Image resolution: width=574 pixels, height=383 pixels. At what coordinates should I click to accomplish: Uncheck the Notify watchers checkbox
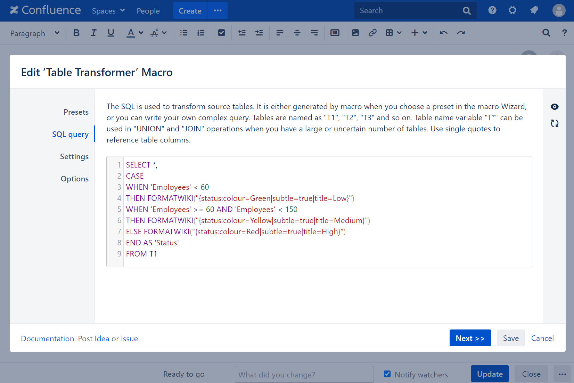tap(387, 374)
